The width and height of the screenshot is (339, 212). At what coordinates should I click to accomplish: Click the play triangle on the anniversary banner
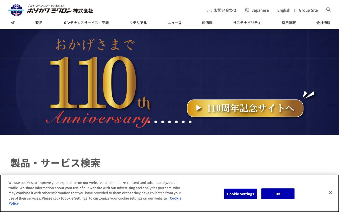199,108
